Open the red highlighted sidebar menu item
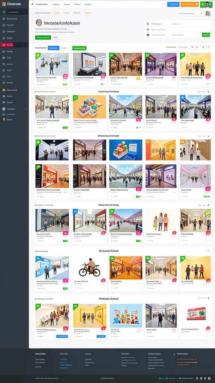Image resolution: width=215 pixels, height=383 pixels. (7, 45)
